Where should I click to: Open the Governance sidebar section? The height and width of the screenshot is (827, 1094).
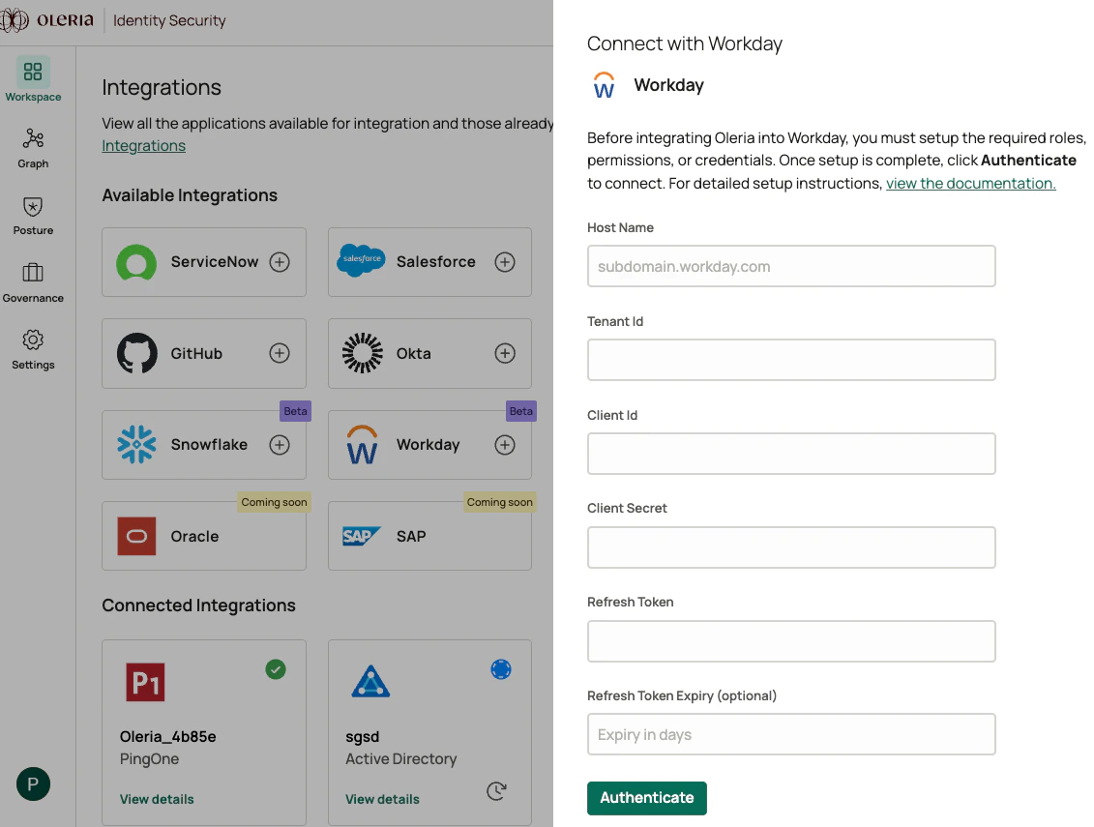tap(33, 282)
